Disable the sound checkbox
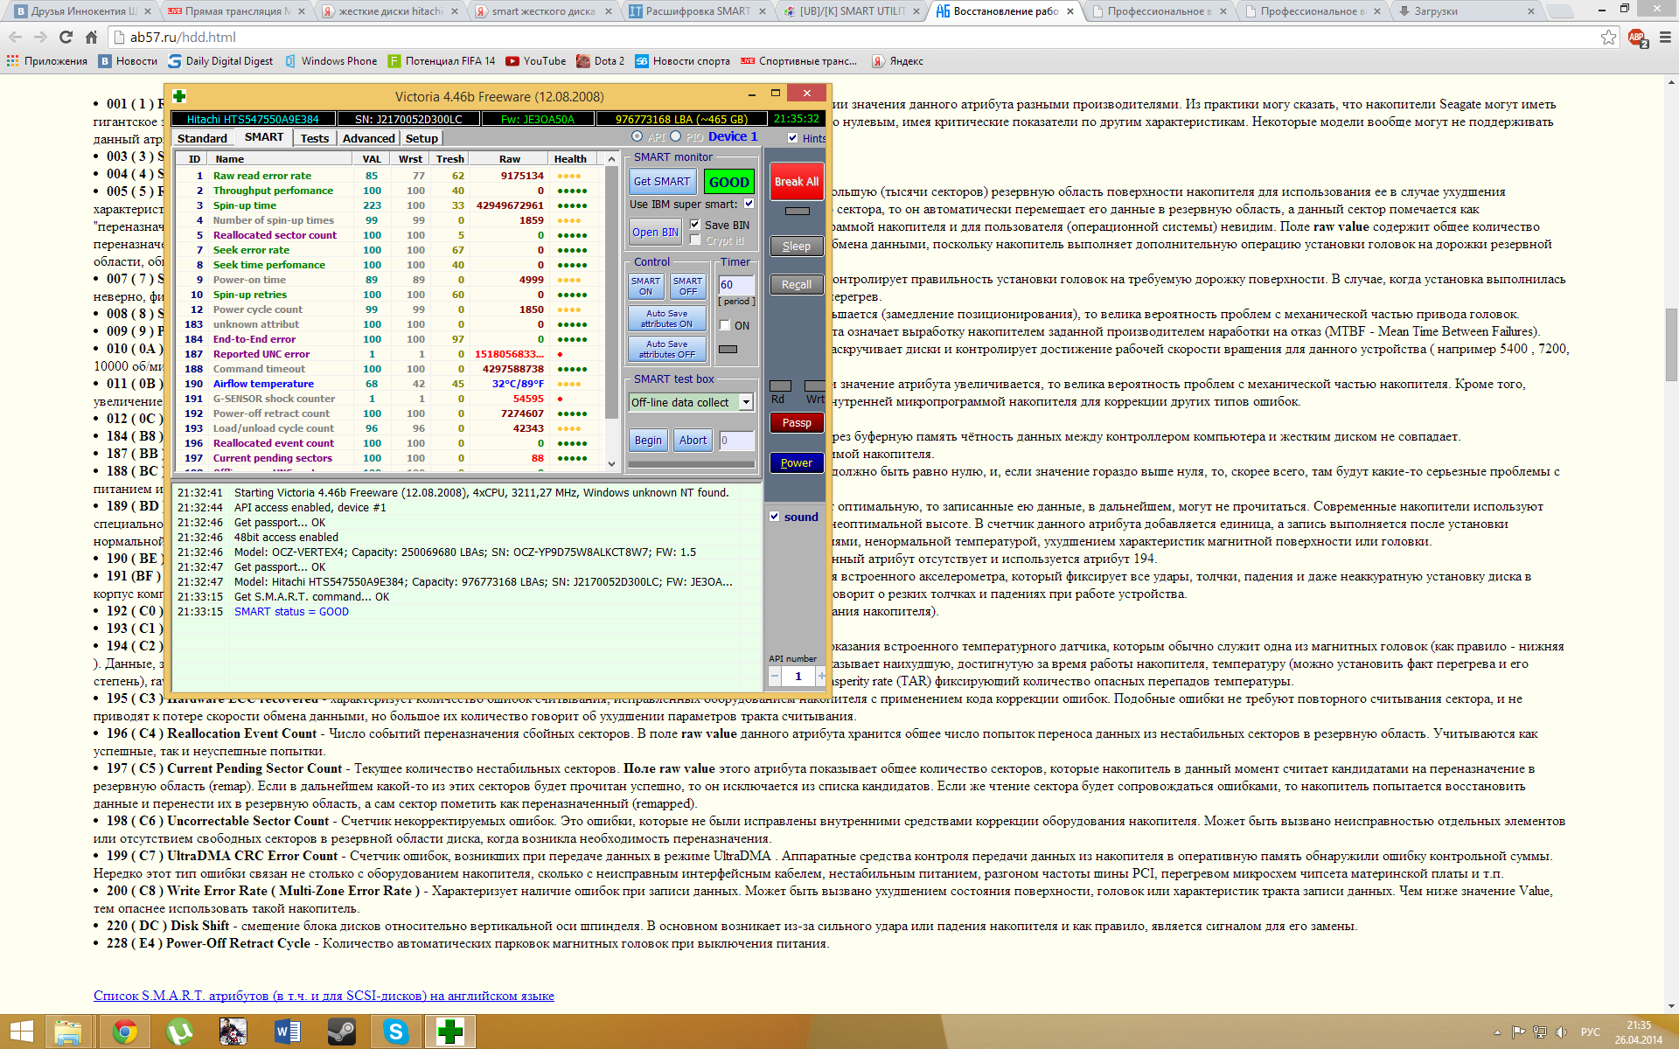Viewport: 1679px width, 1049px height. [774, 517]
